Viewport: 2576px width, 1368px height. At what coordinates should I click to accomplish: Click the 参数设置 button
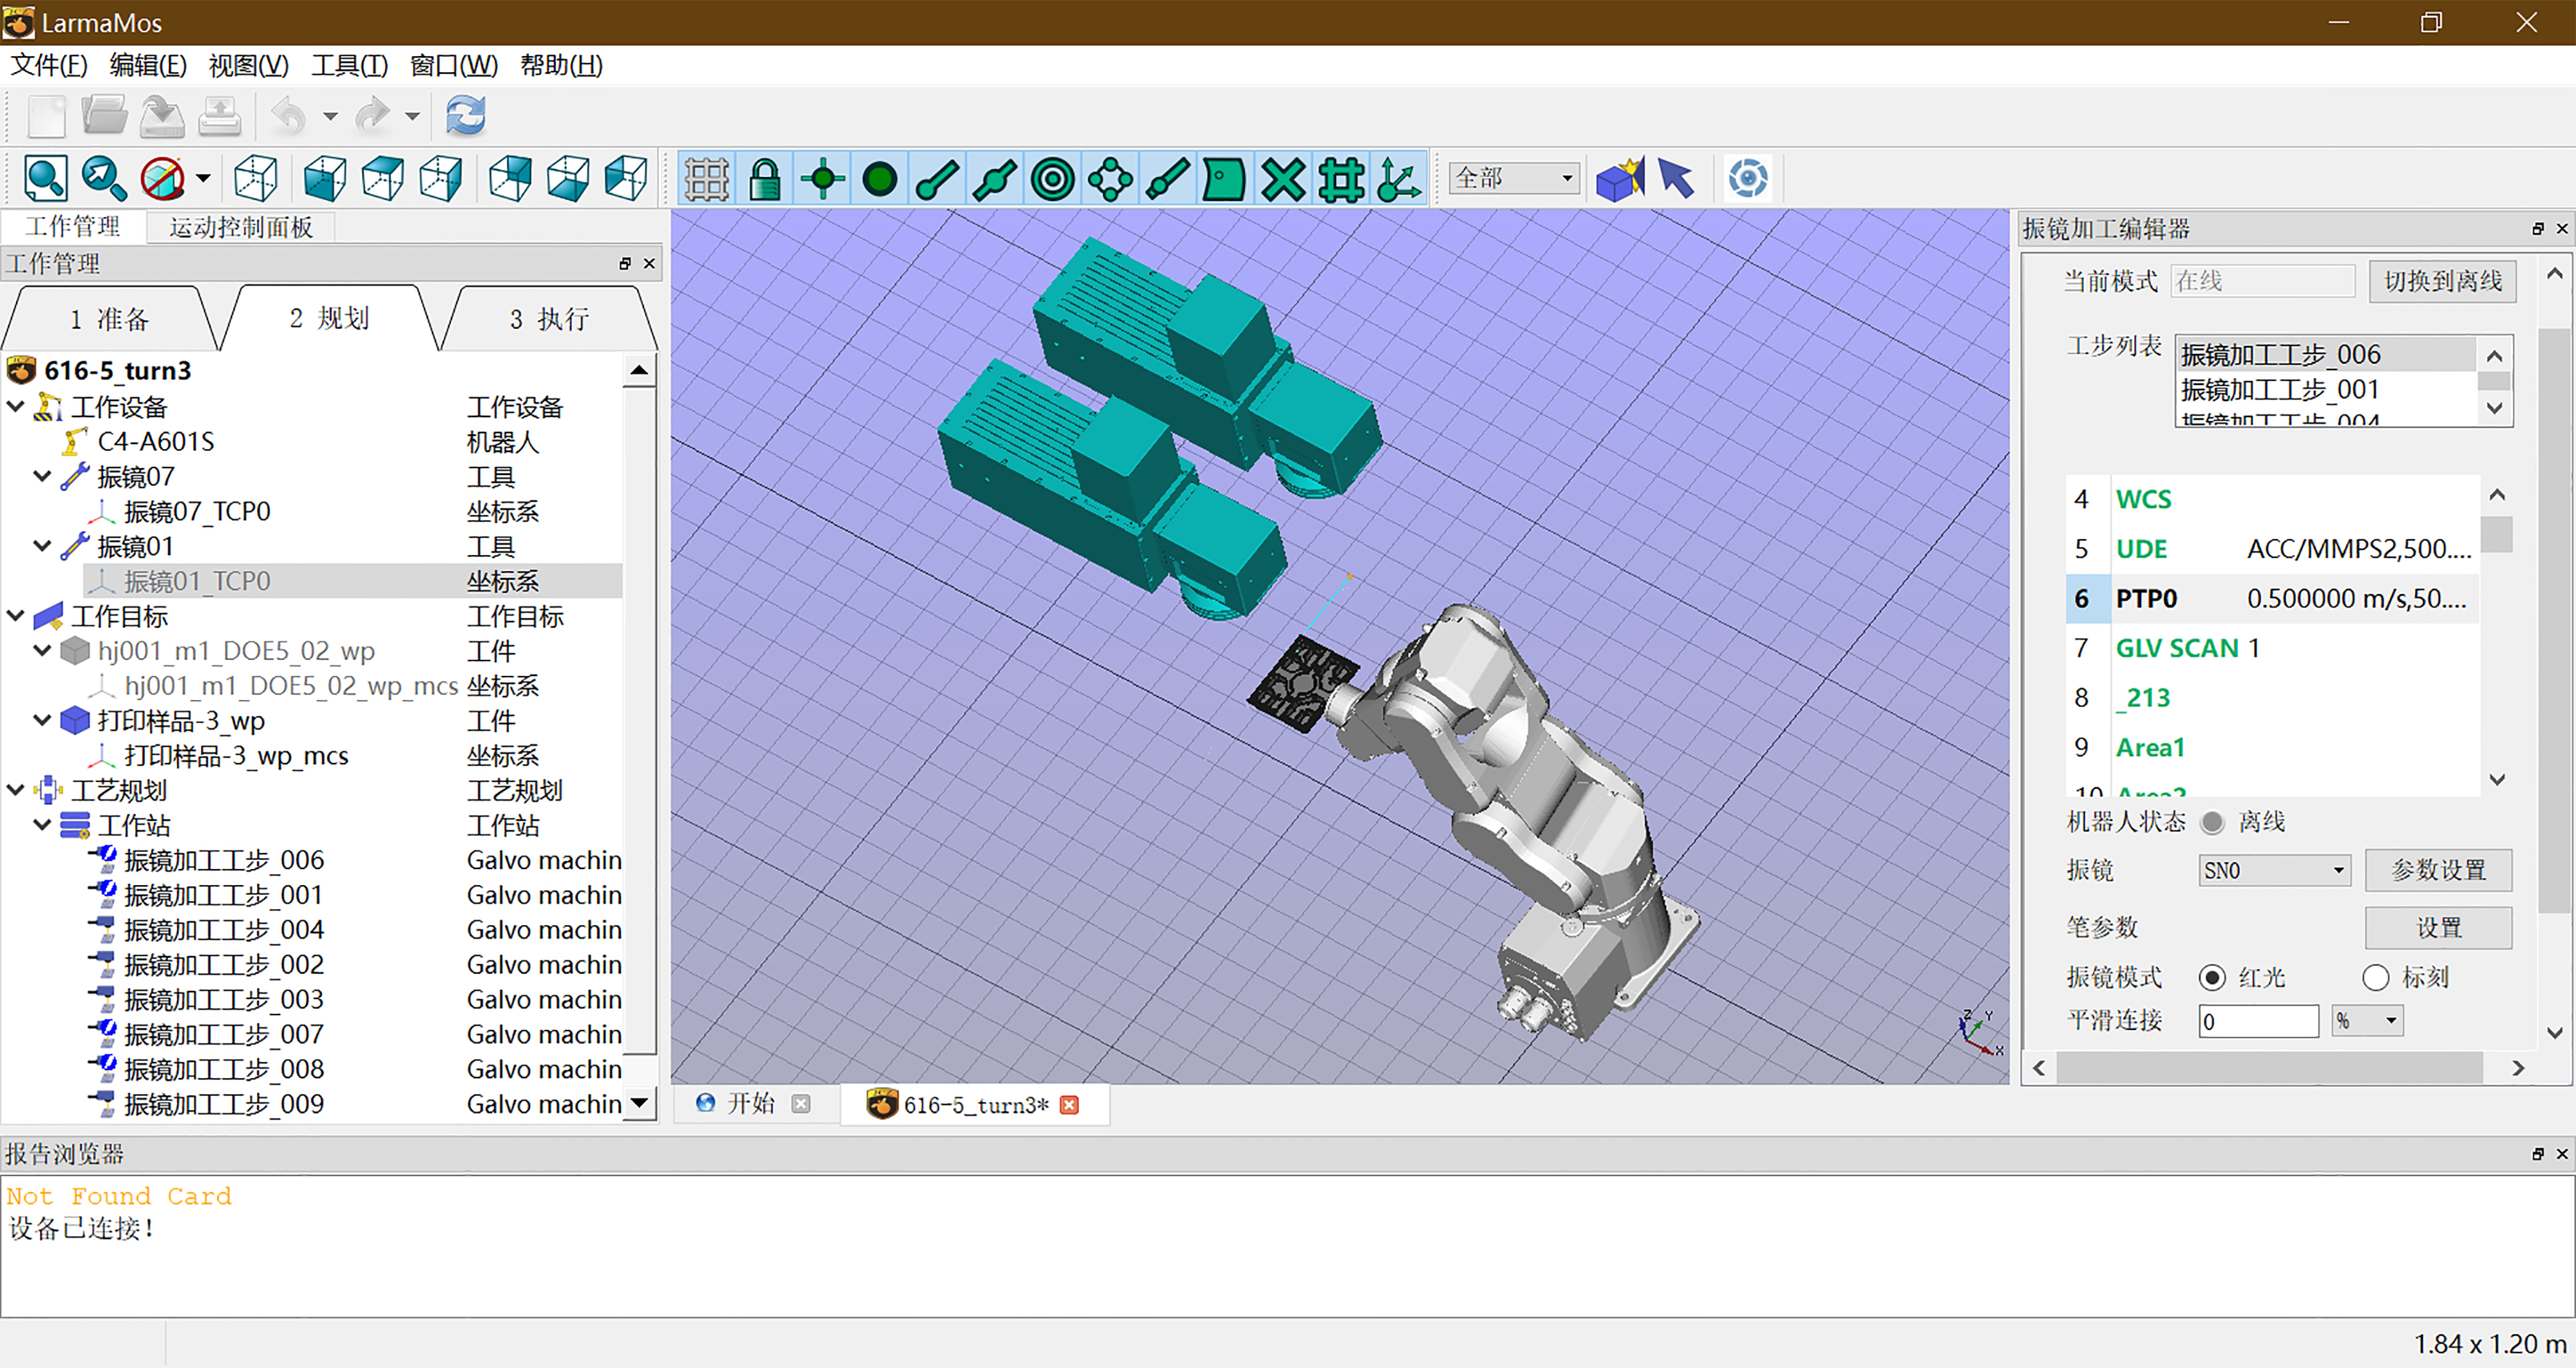(x=2438, y=870)
